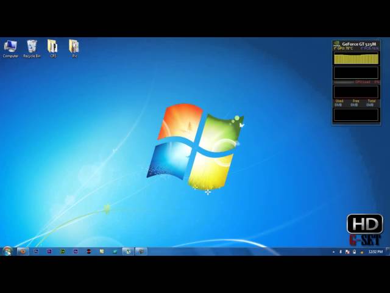This screenshot has width=390, height=293.
Task: Click the last taskbar app icon
Action: click(141, 251)
